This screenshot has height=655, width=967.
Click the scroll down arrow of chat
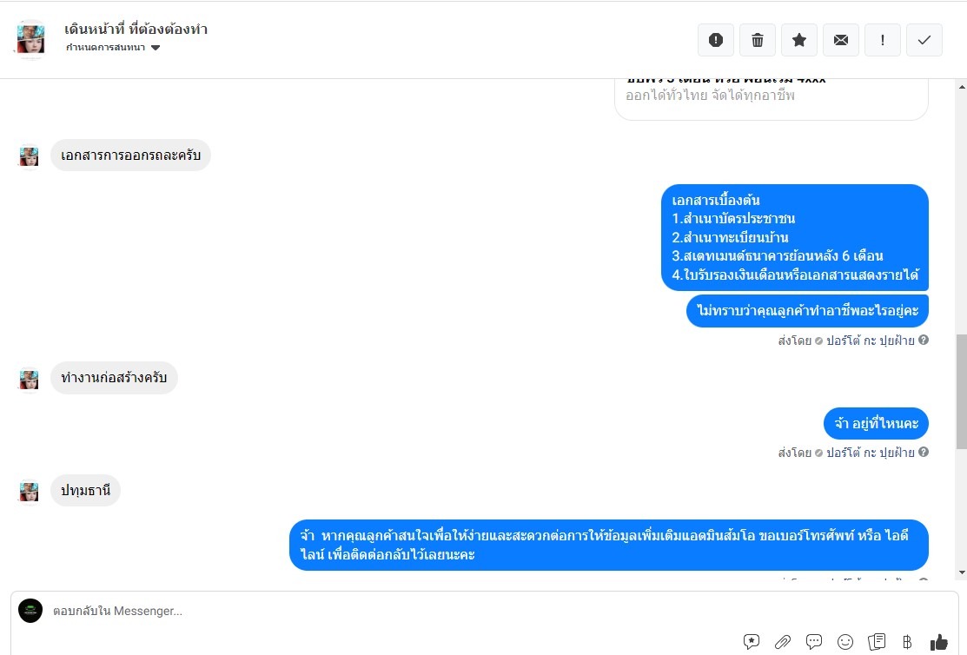[x=962, y=572]
